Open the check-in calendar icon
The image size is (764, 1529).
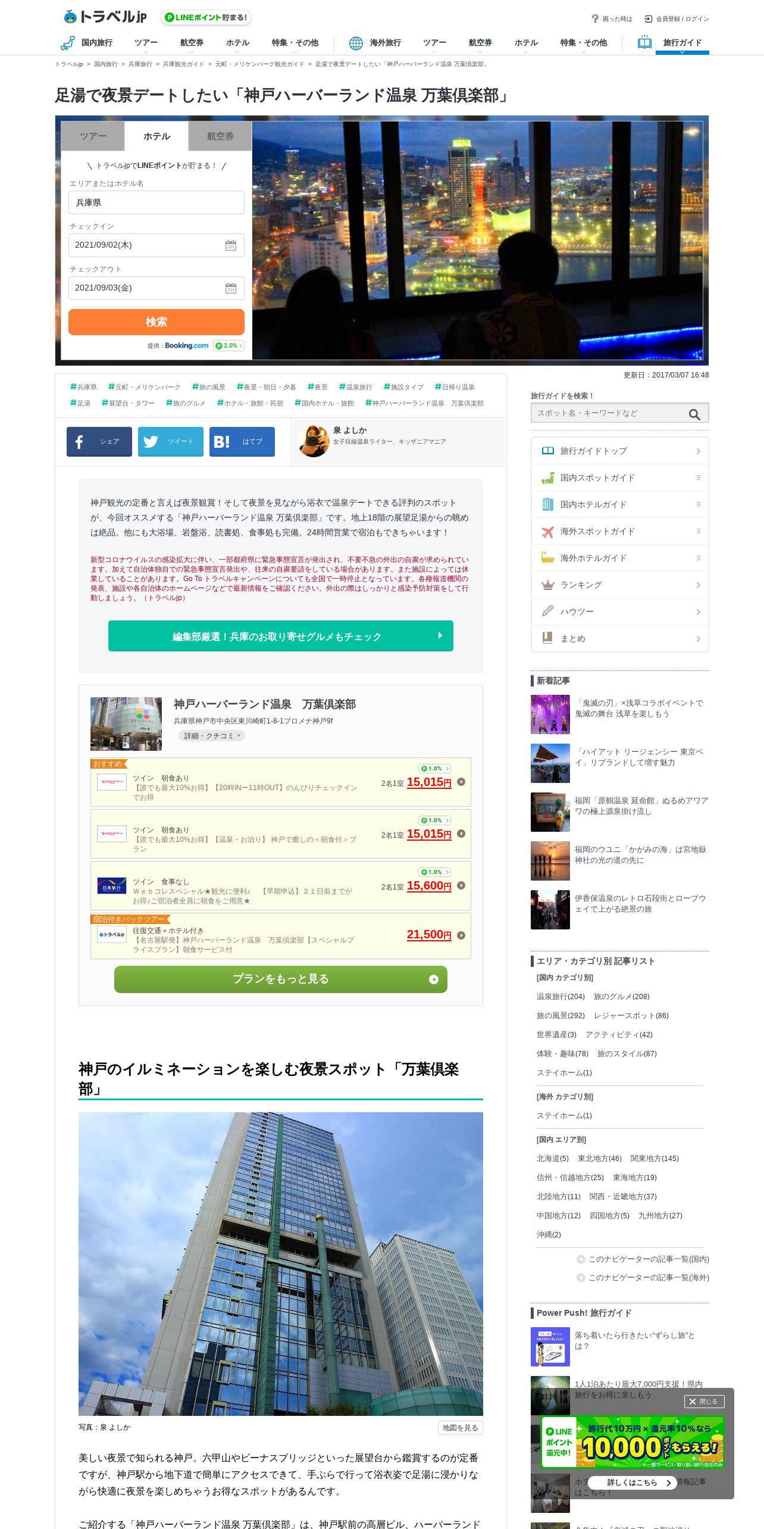(x=231, y=245)
